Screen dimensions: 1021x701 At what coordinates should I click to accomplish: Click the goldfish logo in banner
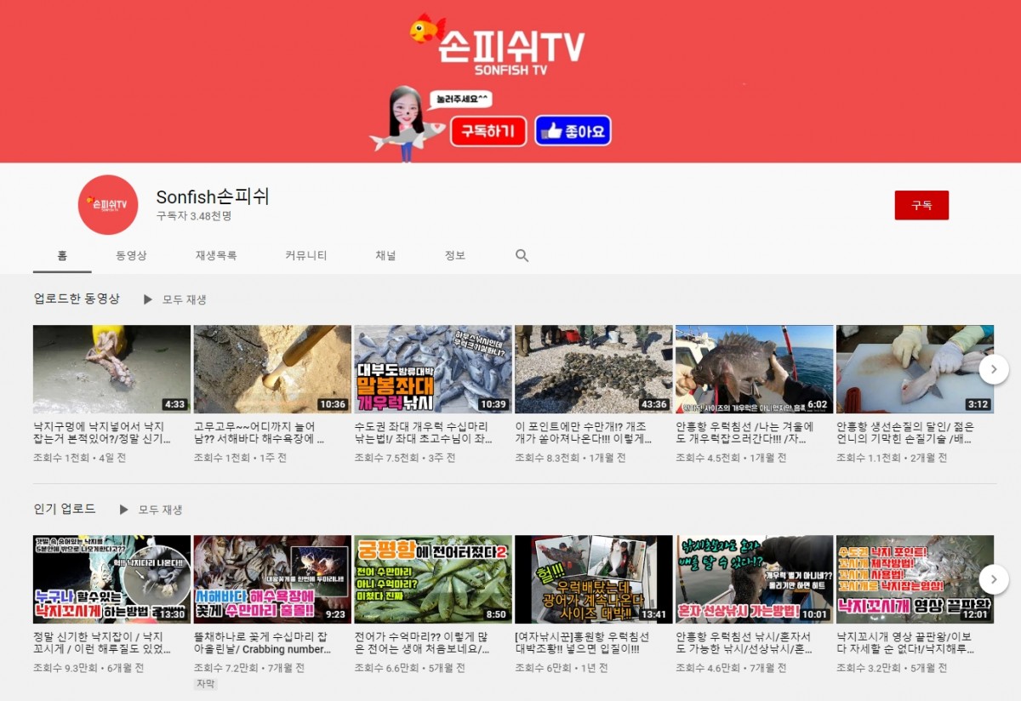pyautogui.click(x=427, y=30)
